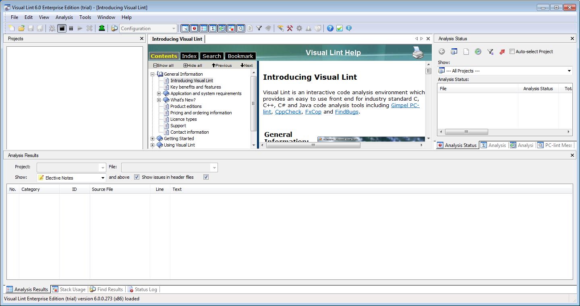Toggle the red-circle Analysis Status display toolbar button
Screen dimensions: 580x306
pos(194,28)
